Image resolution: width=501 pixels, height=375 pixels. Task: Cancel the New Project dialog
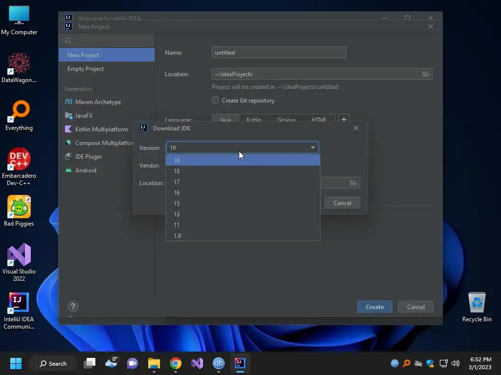[416, 307]
